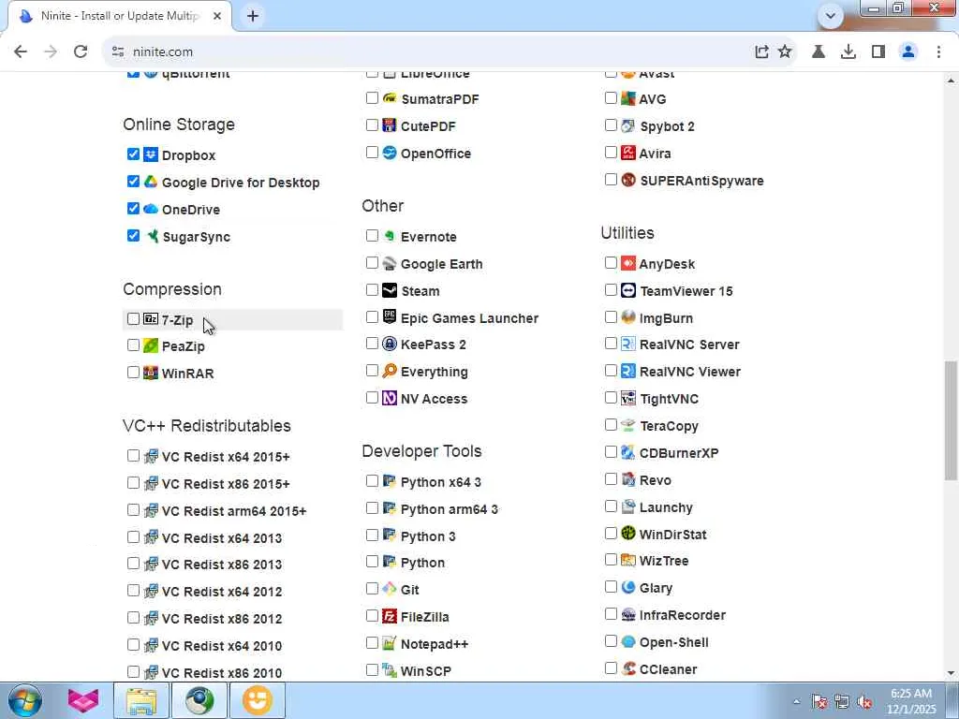Tick the RealVNC Viewer checkbox
This screenshot has width=959, height=719.
611,371
